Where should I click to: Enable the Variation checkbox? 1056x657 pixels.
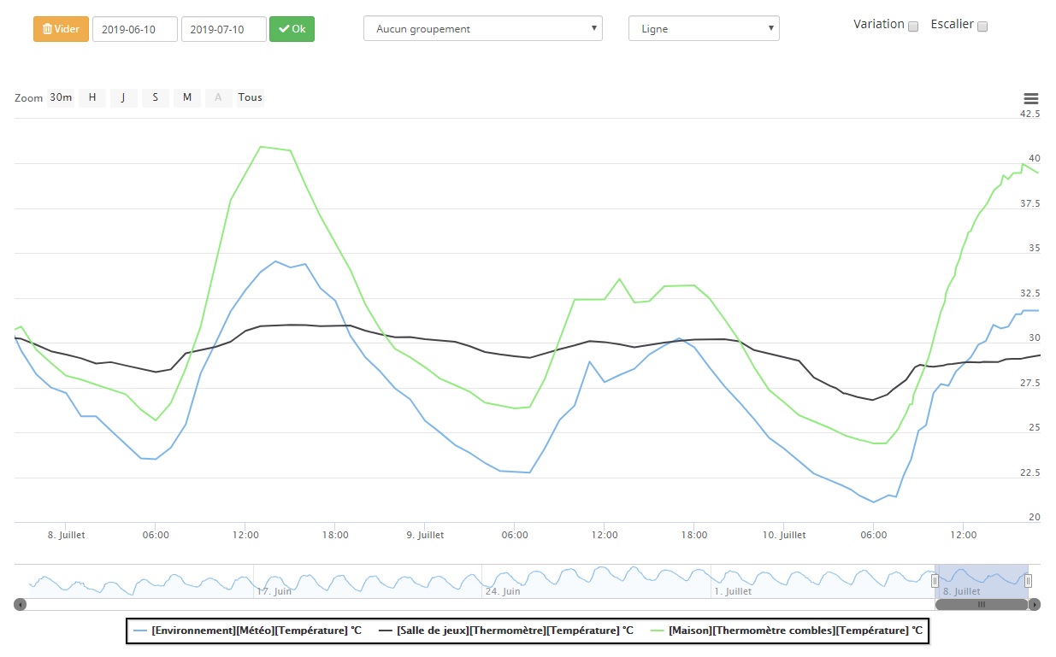click(x=913, y=26)
